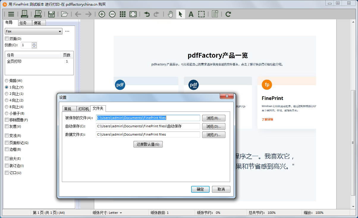Select the dashed rectangle selection tool
This screenshot has width=358, height=218.
201,14
